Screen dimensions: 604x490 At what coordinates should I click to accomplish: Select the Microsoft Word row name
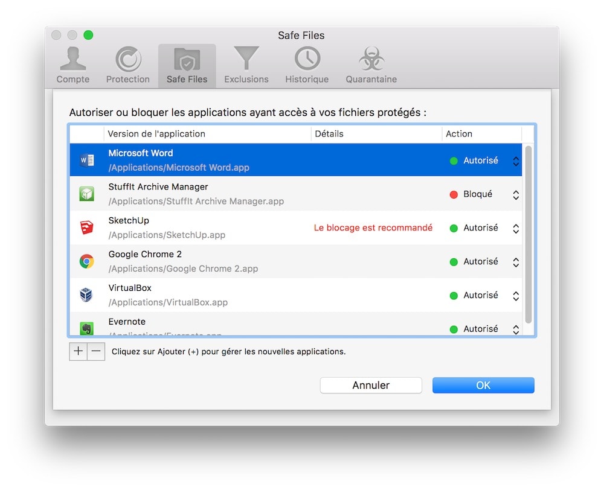coord(141,153)
